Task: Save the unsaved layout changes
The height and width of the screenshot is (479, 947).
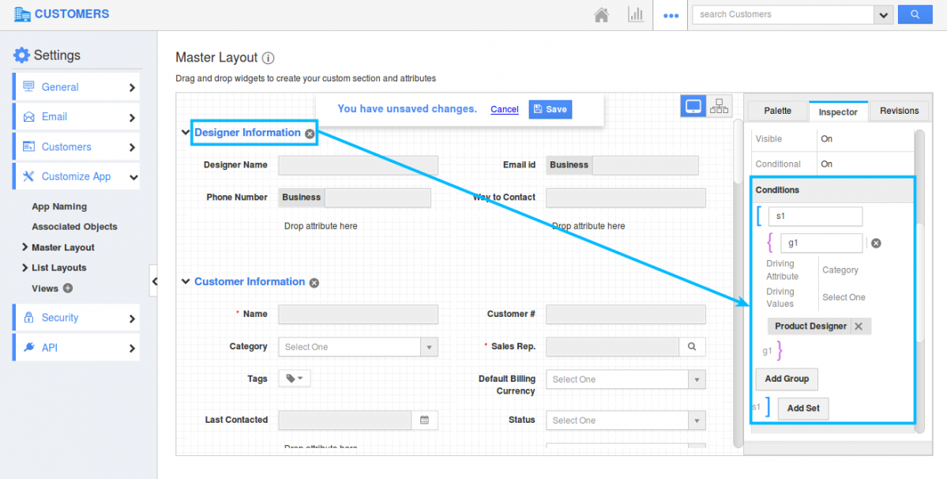Action: 550,109
